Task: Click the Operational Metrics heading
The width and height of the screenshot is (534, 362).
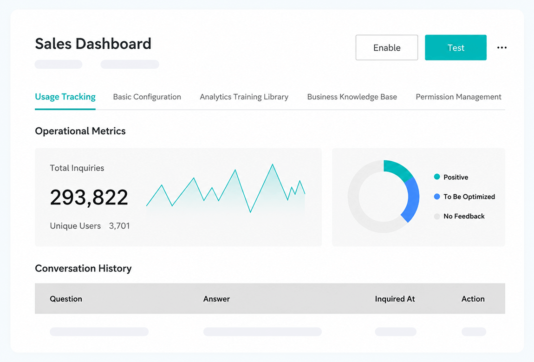Action: tap(80, 131)
